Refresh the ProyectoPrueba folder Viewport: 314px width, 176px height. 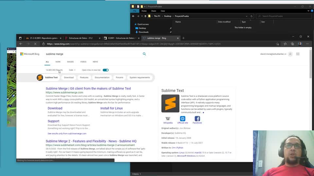click(251, 16)
